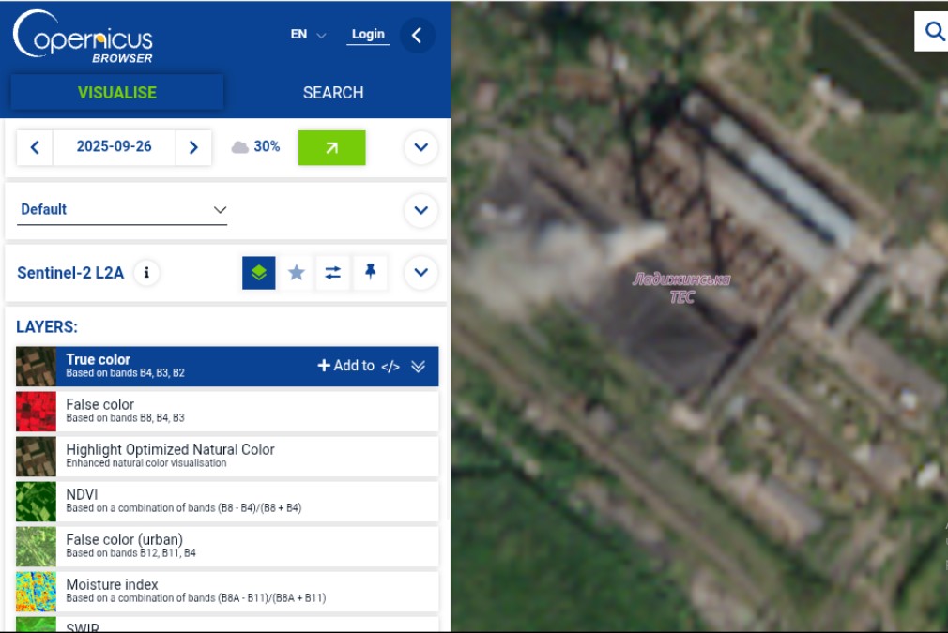Image resolution: width=948 pixels, height=633 pixels.
Task: Click the pin icon
Action: pyautogui.click(x=370, y=272)
